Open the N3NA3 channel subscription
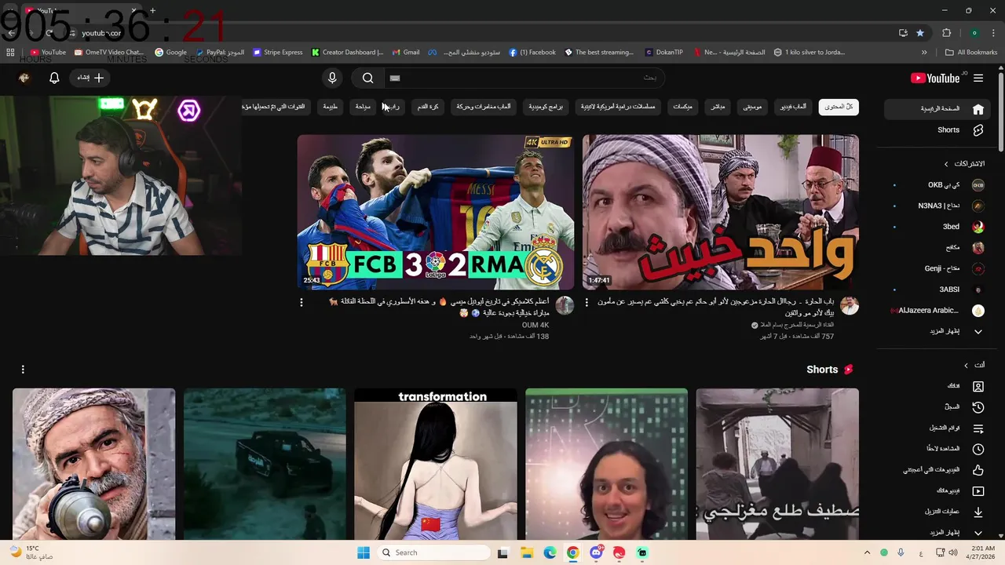 tap(937, 206)
